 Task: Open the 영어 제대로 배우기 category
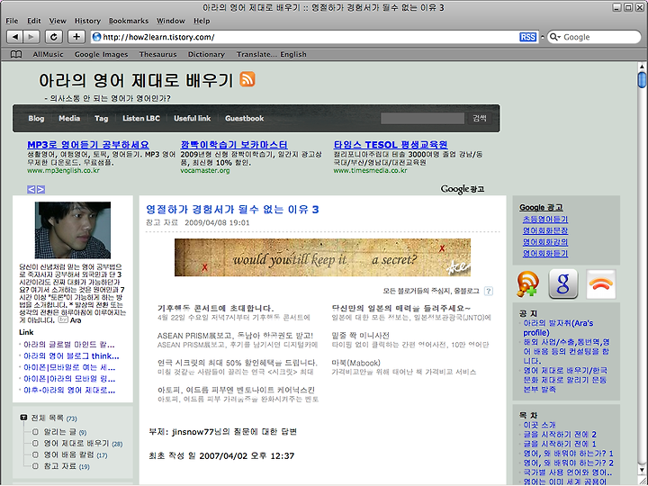76,444
